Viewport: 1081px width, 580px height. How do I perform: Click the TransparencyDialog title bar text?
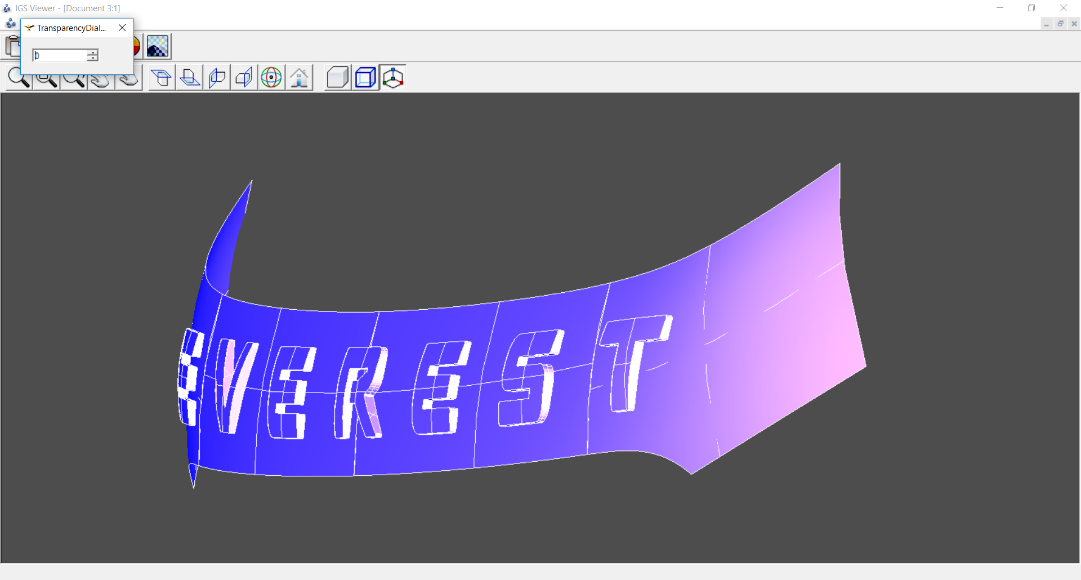click(72, 28)
